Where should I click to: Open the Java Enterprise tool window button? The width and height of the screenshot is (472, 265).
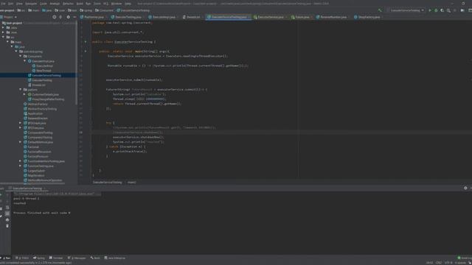(115, 258)
